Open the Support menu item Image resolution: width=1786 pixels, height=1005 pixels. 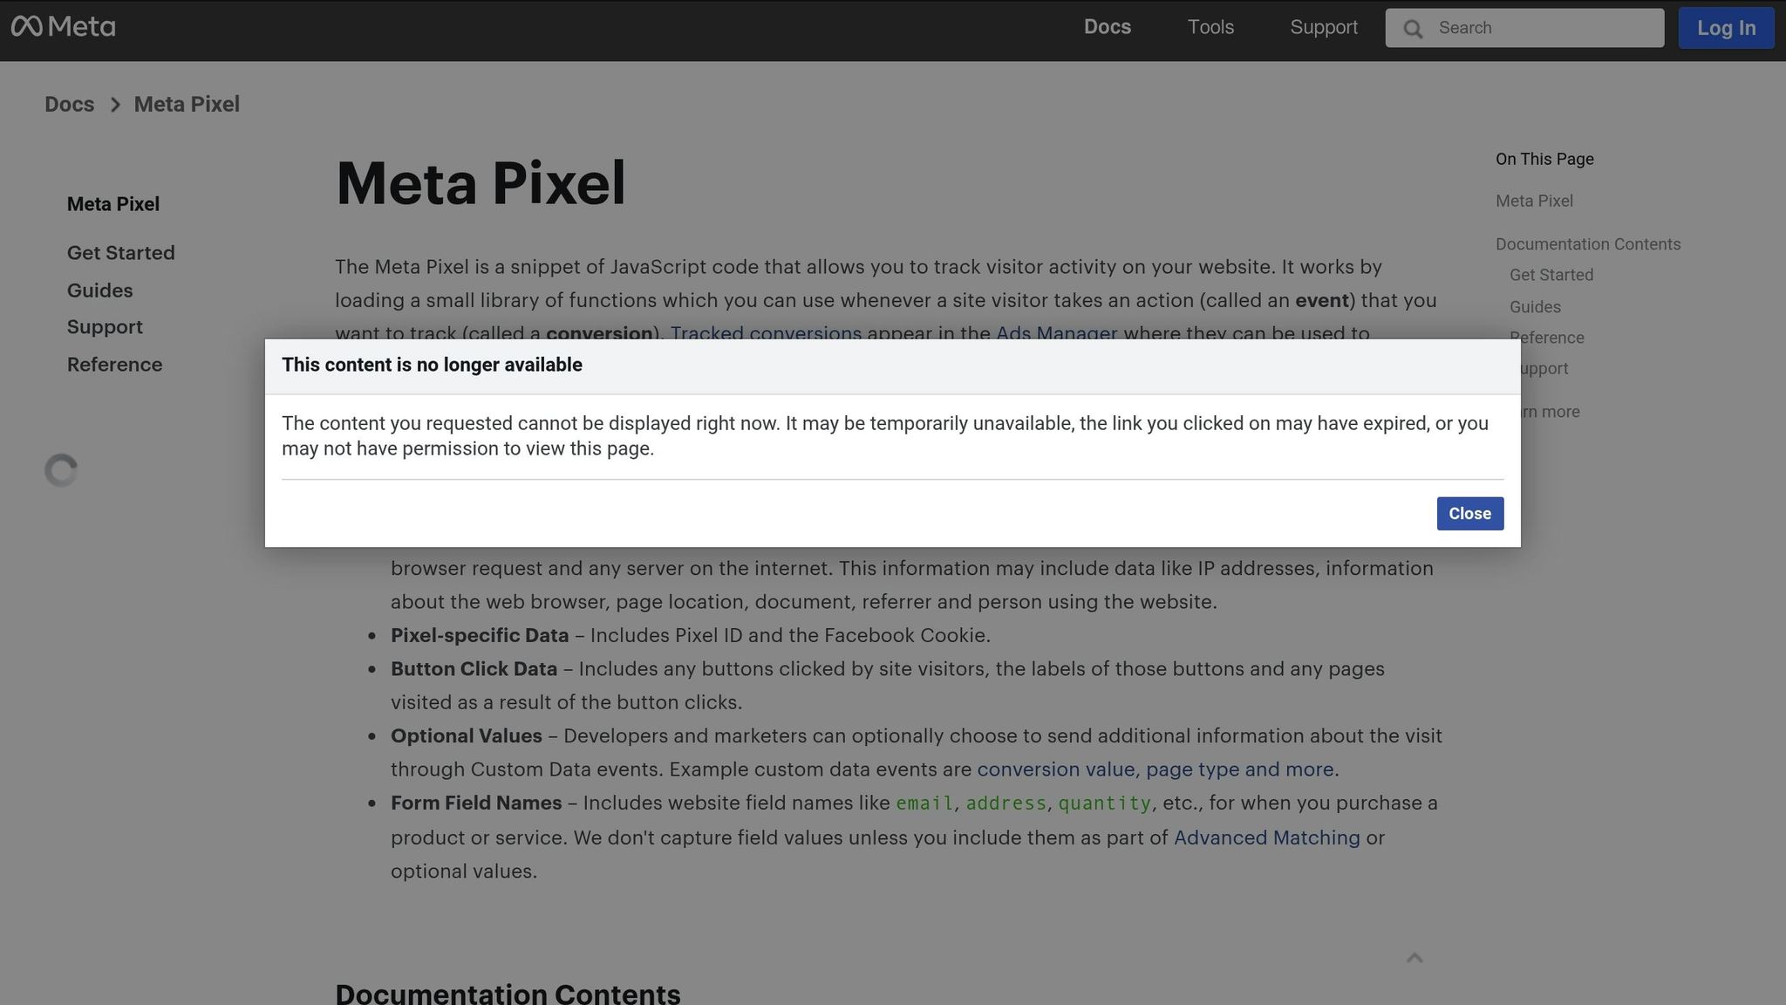1324,27
